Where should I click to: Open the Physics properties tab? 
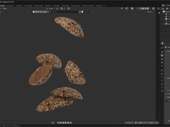[x=162, y=81]
